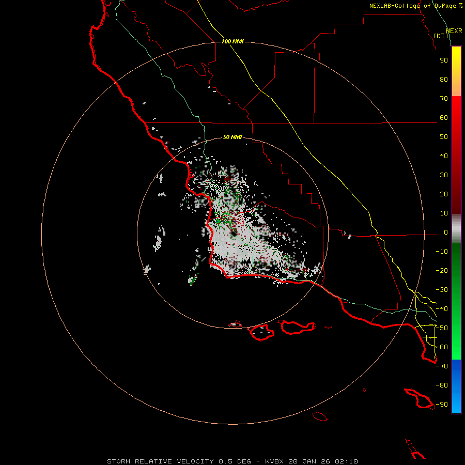Screen dimensions: 465x465
Task: Select the 80 value on the velocity scale
Action: click(444, 80)
